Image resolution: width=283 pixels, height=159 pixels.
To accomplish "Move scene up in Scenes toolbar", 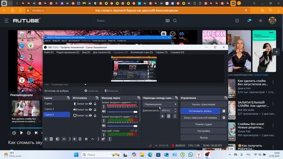I will pos(64,139).
